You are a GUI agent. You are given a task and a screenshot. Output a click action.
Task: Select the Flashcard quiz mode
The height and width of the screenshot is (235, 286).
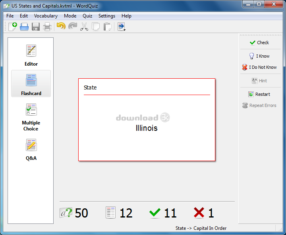coord(31,84)
